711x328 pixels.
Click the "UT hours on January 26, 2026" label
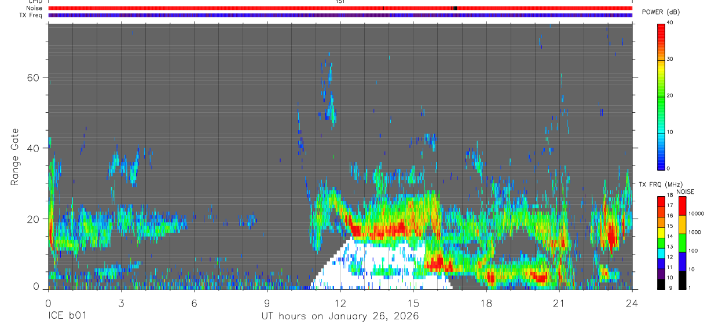tap(340, 316)
